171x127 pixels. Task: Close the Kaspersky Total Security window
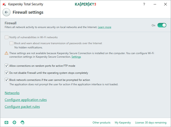point(165,4)
